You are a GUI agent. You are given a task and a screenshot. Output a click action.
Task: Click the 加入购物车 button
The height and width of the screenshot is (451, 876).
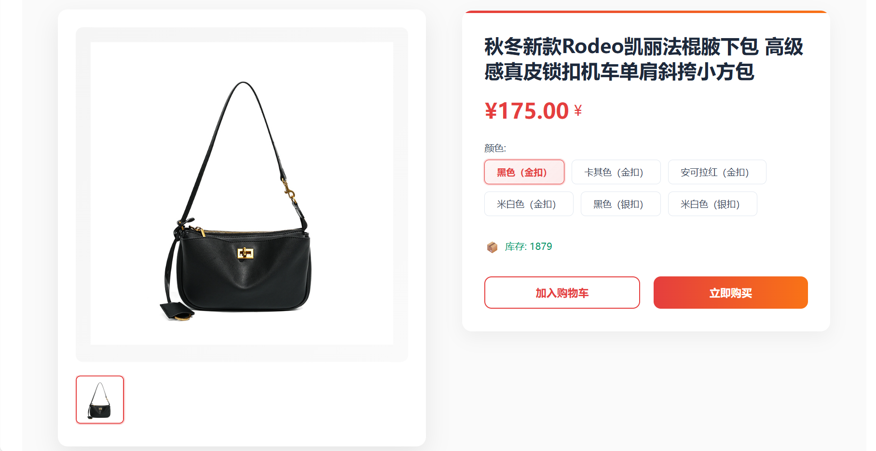(x=562, y=293)
